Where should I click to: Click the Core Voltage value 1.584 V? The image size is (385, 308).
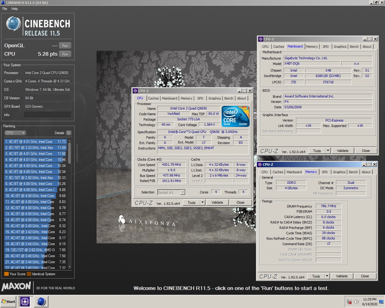[x=209, y=125]
